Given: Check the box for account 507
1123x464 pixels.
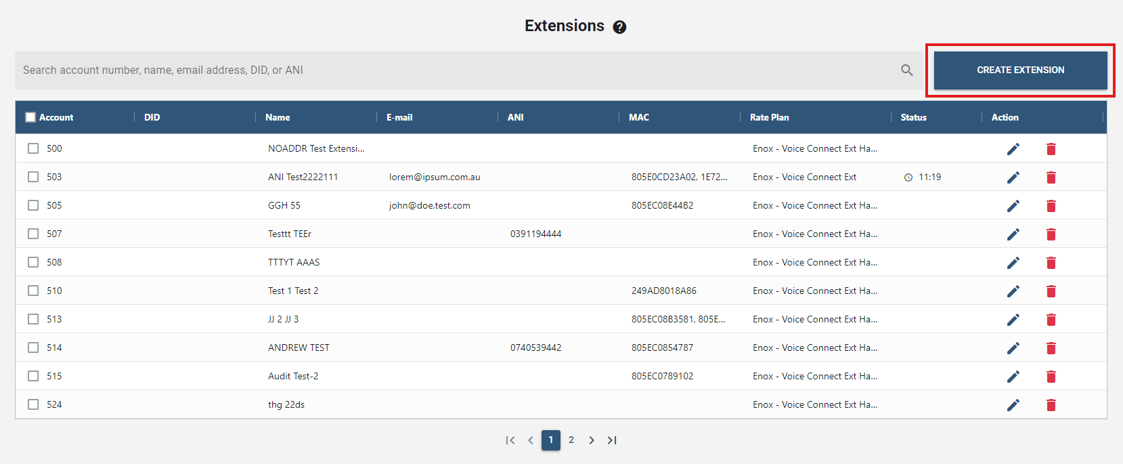Looking at the screenshot, I should (33, 234).
